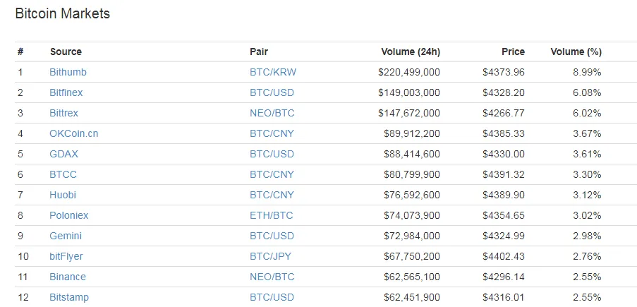Image resolution: width=637 pixels, height=307 pixels.
Task: Select the $4389.90 price cell
Action: tap(504, 195)
